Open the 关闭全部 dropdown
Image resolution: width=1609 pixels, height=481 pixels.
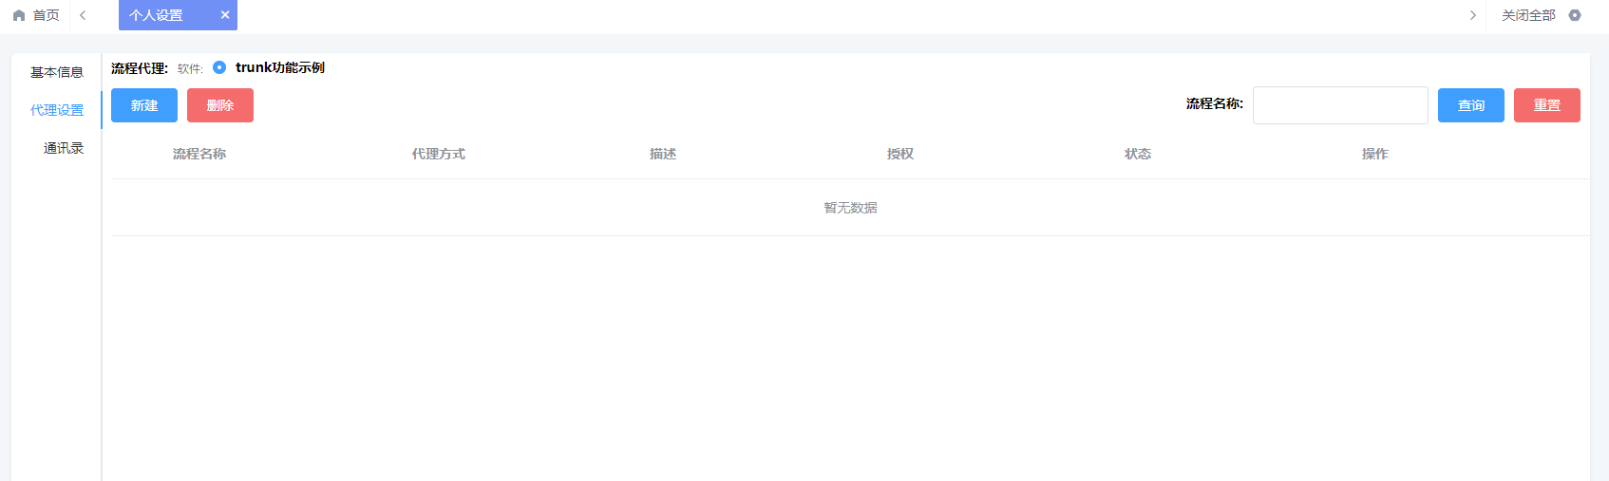[x=1527, y=15]
